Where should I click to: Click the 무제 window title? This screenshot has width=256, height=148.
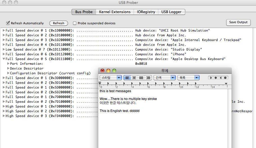[164, 71]
